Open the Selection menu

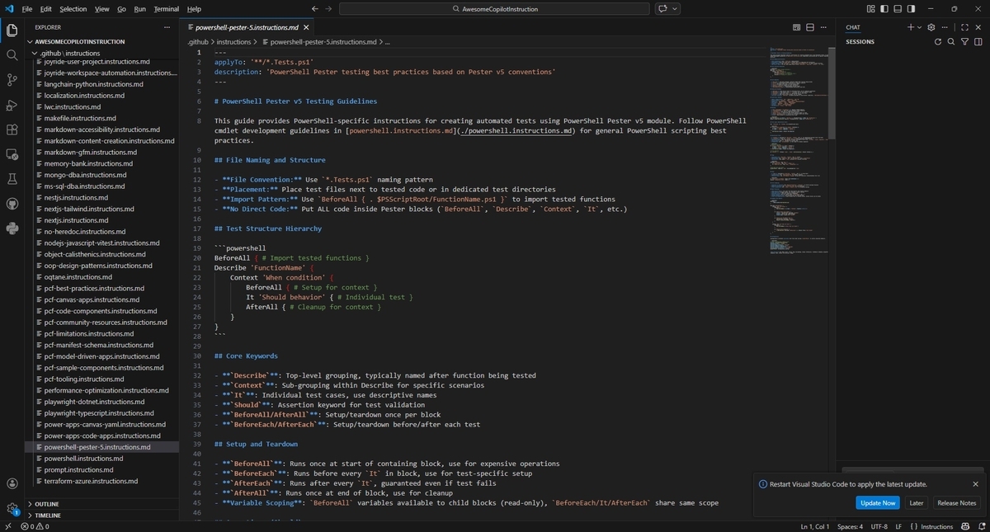73,9
